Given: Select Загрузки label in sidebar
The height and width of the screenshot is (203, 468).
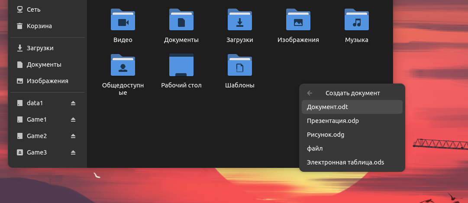Looking at the screenshot, I should (x=40, y=48).
